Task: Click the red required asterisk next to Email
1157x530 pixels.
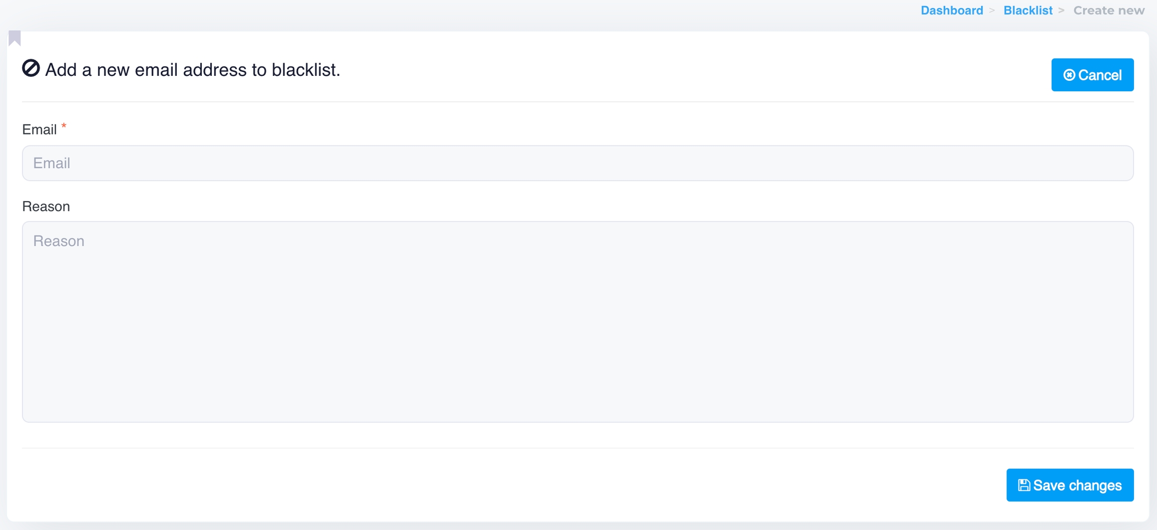Action: click(x=64, y=127)
